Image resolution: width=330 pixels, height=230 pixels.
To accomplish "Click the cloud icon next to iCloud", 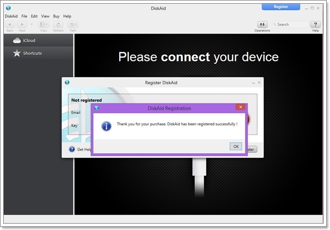I will (x=17, y=40).
